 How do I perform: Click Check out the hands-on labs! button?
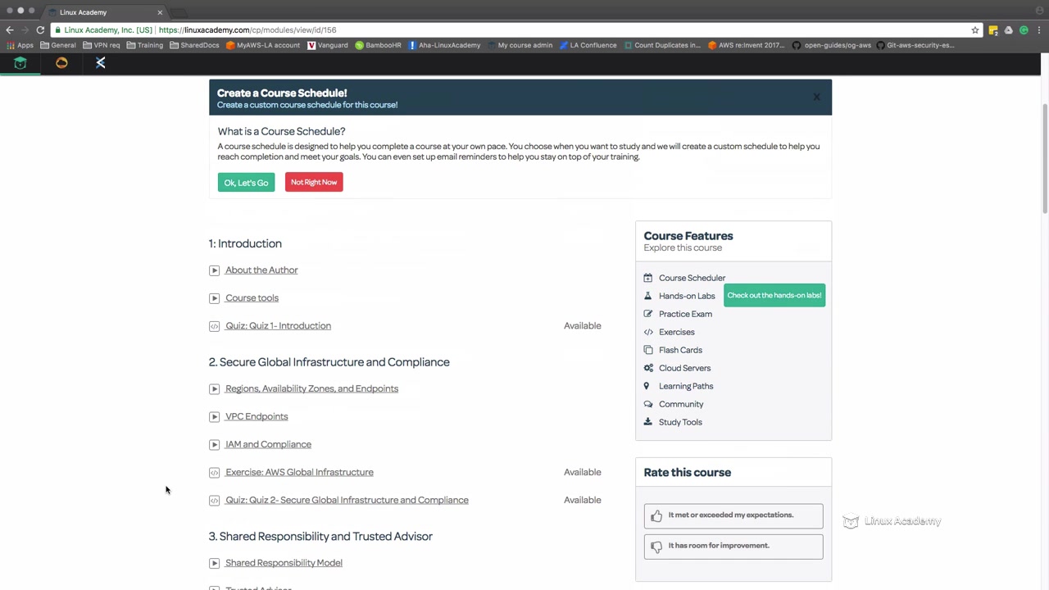[774, 295]
